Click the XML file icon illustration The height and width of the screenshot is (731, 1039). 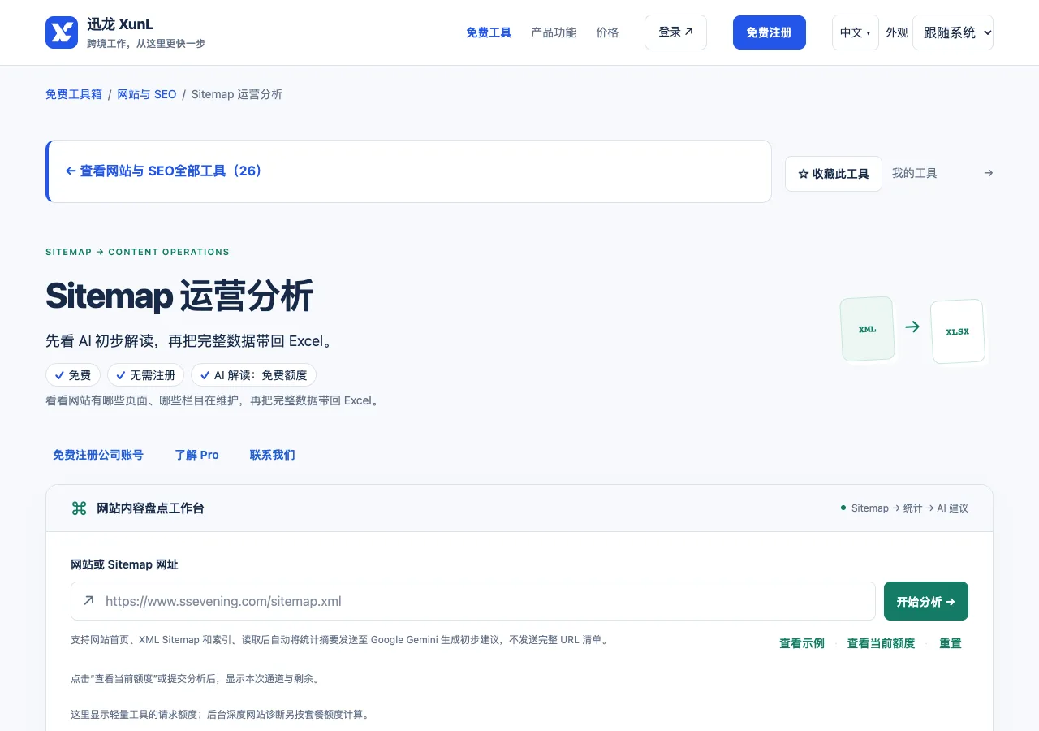pyautogui.click(x=868, y=329)
